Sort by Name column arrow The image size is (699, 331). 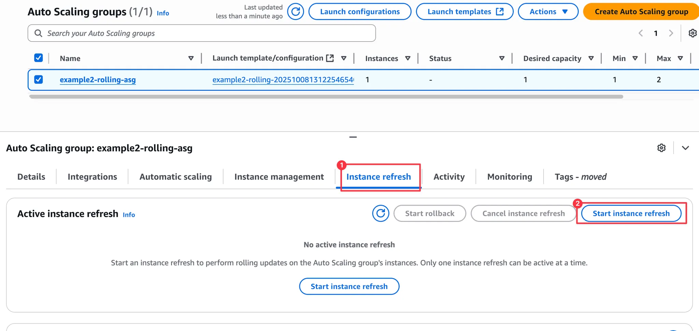point(191,58)
